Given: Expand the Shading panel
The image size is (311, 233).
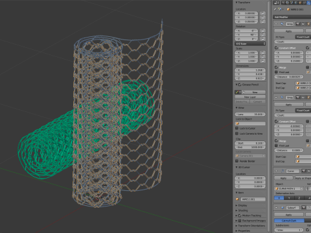Looking at the screenshot, I should coord(236,210).
